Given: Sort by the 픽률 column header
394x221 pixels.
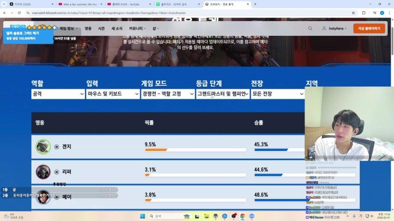Looking at the screenshot, I should (149, 122).
